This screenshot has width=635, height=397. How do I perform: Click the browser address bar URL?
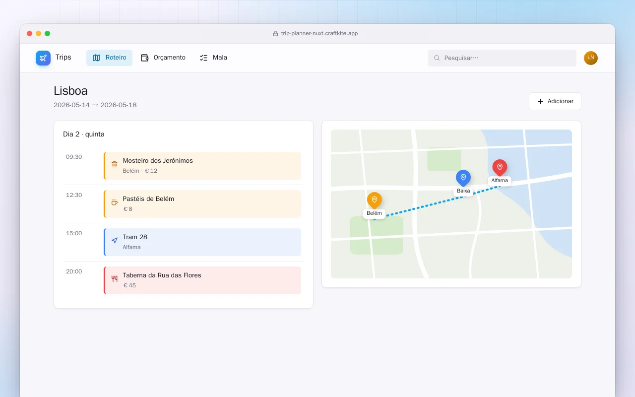[316, 34]
